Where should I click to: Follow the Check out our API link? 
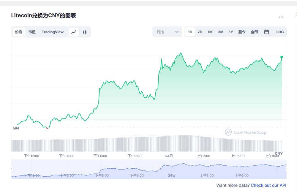pos(268,185)
